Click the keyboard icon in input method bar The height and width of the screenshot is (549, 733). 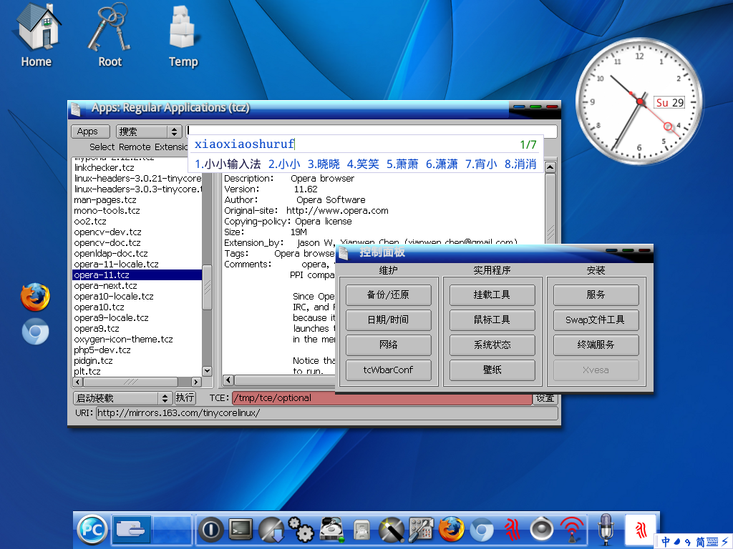(712, 542)
